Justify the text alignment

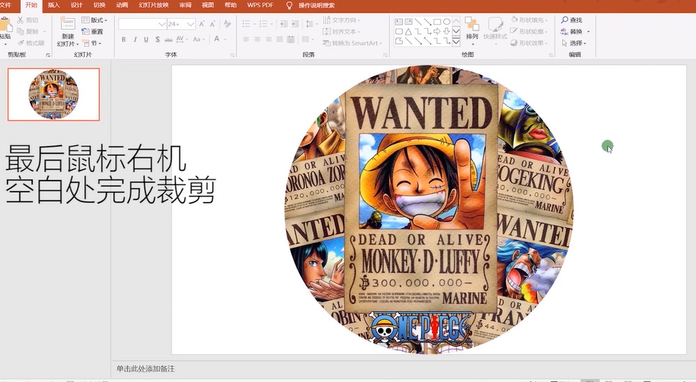[x=279, y=40]
